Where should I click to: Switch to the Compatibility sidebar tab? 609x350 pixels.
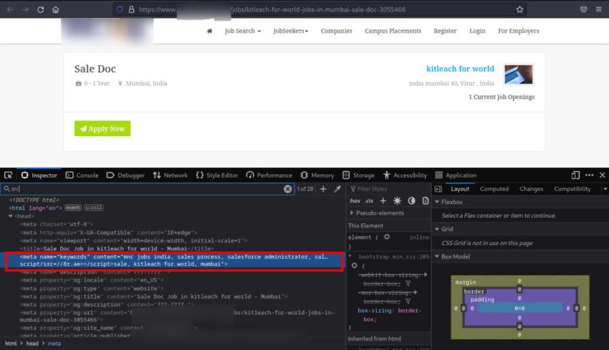[572, 189]
